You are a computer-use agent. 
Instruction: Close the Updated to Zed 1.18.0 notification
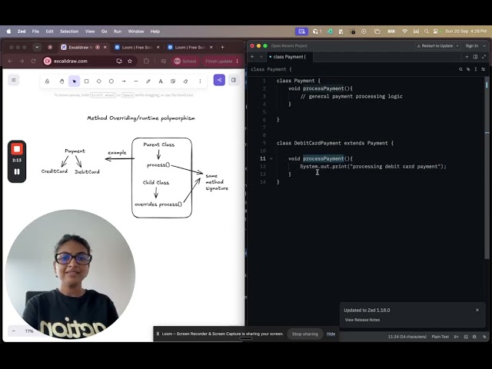477,310
